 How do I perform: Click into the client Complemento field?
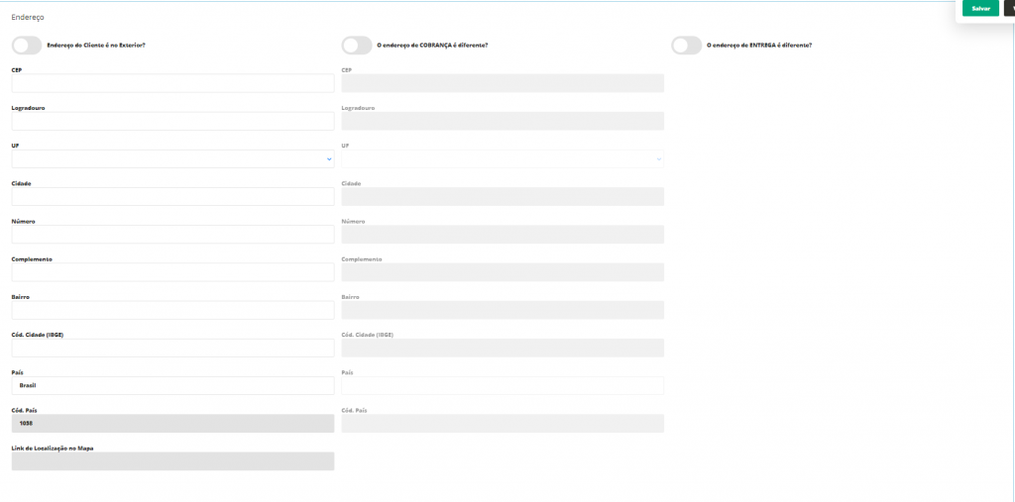click(x=172, y=272)
